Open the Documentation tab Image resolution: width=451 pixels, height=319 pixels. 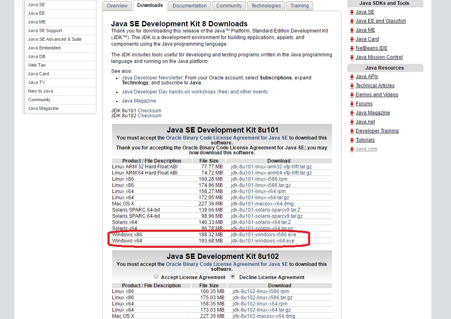pos(189,6)
